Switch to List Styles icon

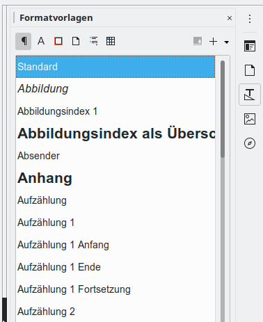93,41
